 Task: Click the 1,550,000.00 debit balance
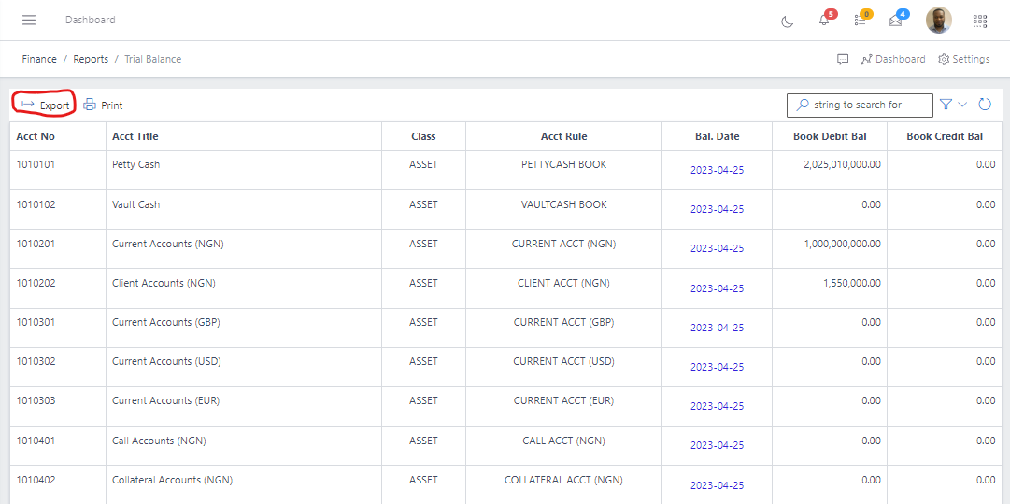coord(852,283)
